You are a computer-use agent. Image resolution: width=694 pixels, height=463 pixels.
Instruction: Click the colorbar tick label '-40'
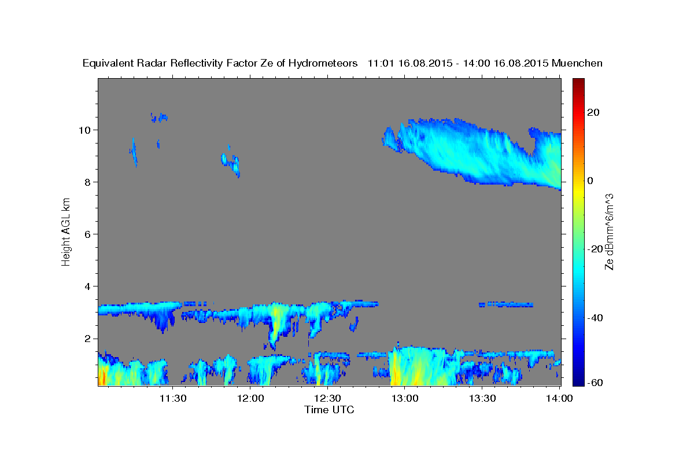[x=595, y=318]
